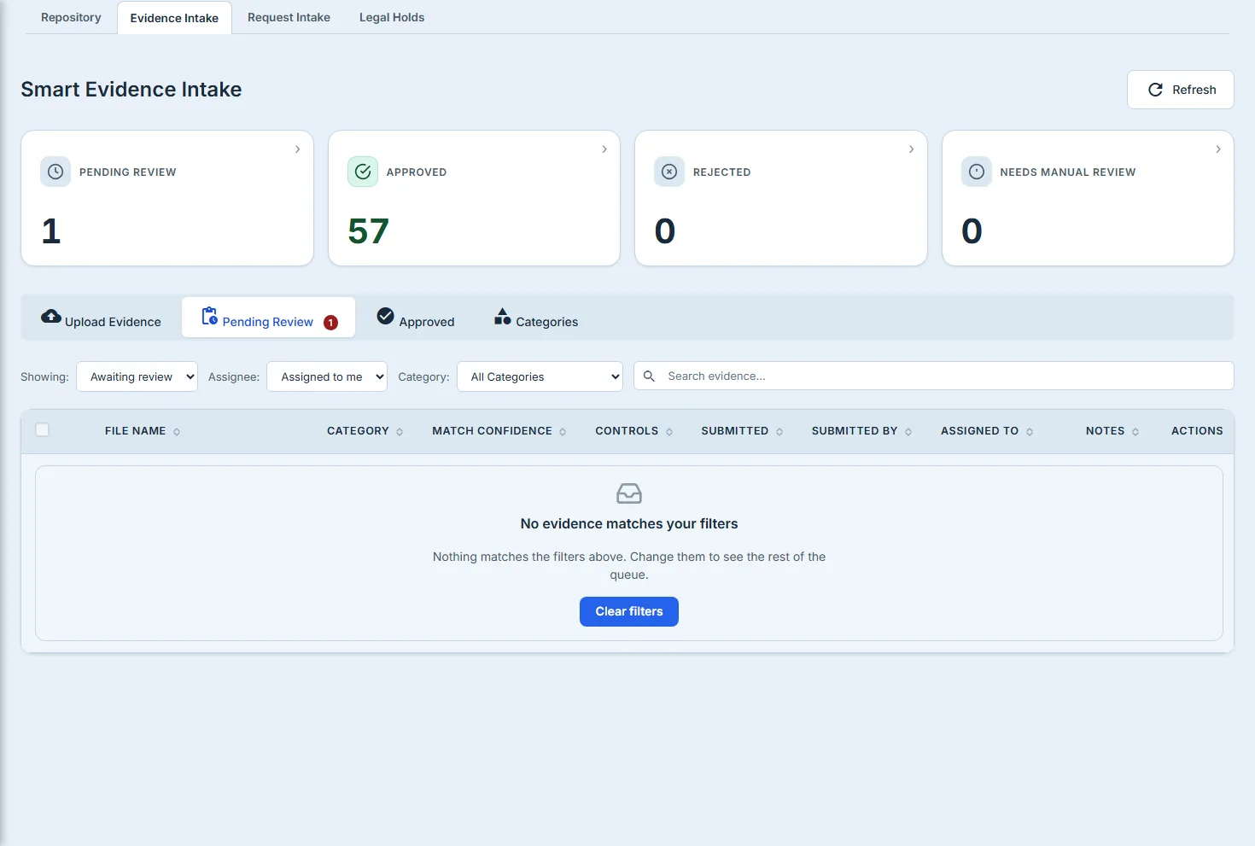Expand Needs Manual Review card chevron

pyautogui.click(x=1218, y=149)
